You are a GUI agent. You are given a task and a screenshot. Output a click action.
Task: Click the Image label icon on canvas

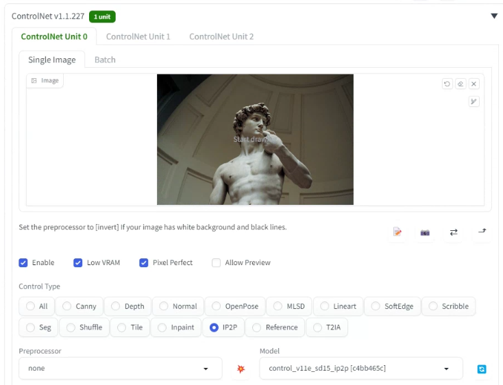(34, 80)
